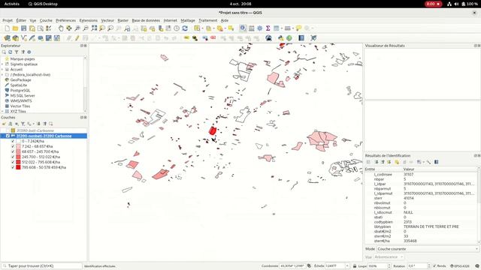The height and width of the screenshot is (270, 481).
Task: Click Activités in the top bar
Action: (x=12, y=4)
